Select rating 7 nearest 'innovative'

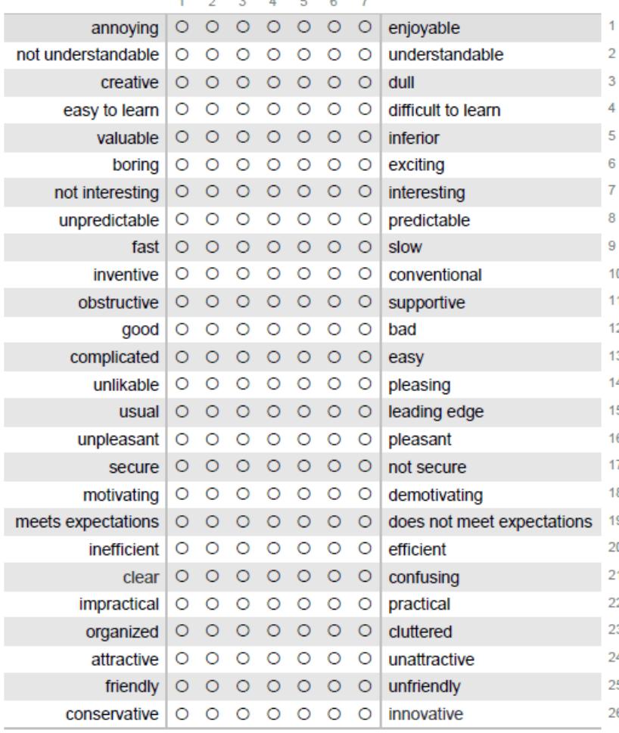click(x=365, y=713)
